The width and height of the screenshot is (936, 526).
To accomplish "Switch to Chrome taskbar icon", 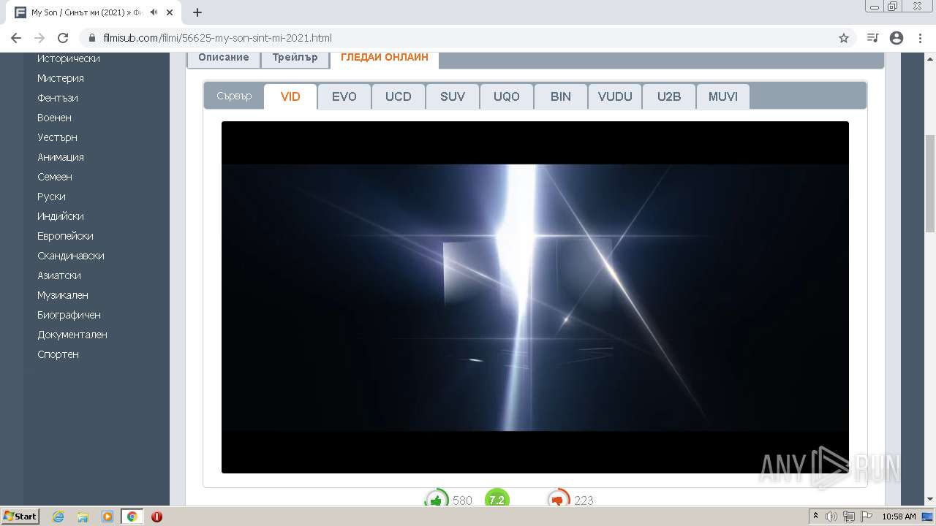I will pos(132,517).
